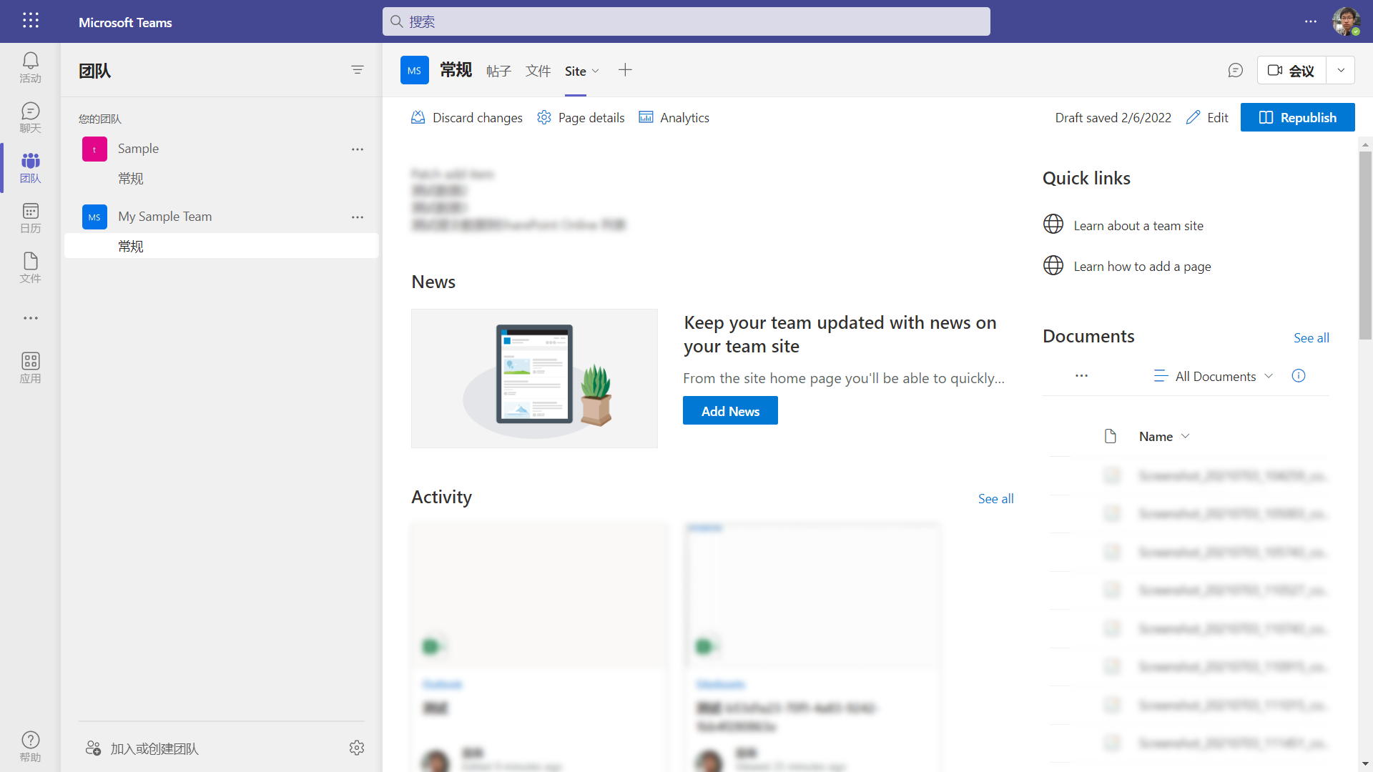Image resolution: width=1373 pixels, height=772 pixels.
Task: Click the Republish button
Action: click(x=1297, y=117)
